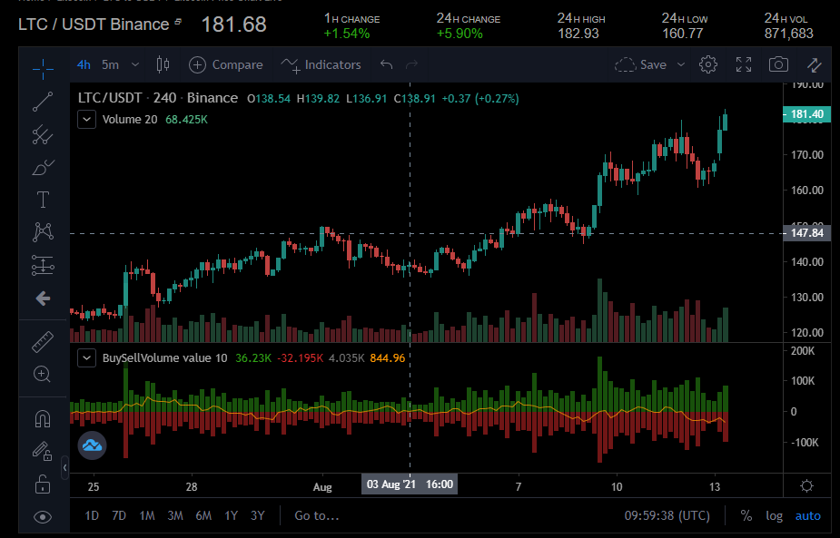Select the pitchfork tool
Viewport: 840px width, 538px height.
pyautogui.click(x=43, y=134)
